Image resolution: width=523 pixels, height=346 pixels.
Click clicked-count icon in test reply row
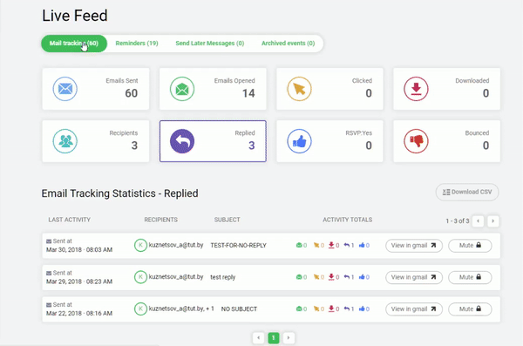[316, 277]
